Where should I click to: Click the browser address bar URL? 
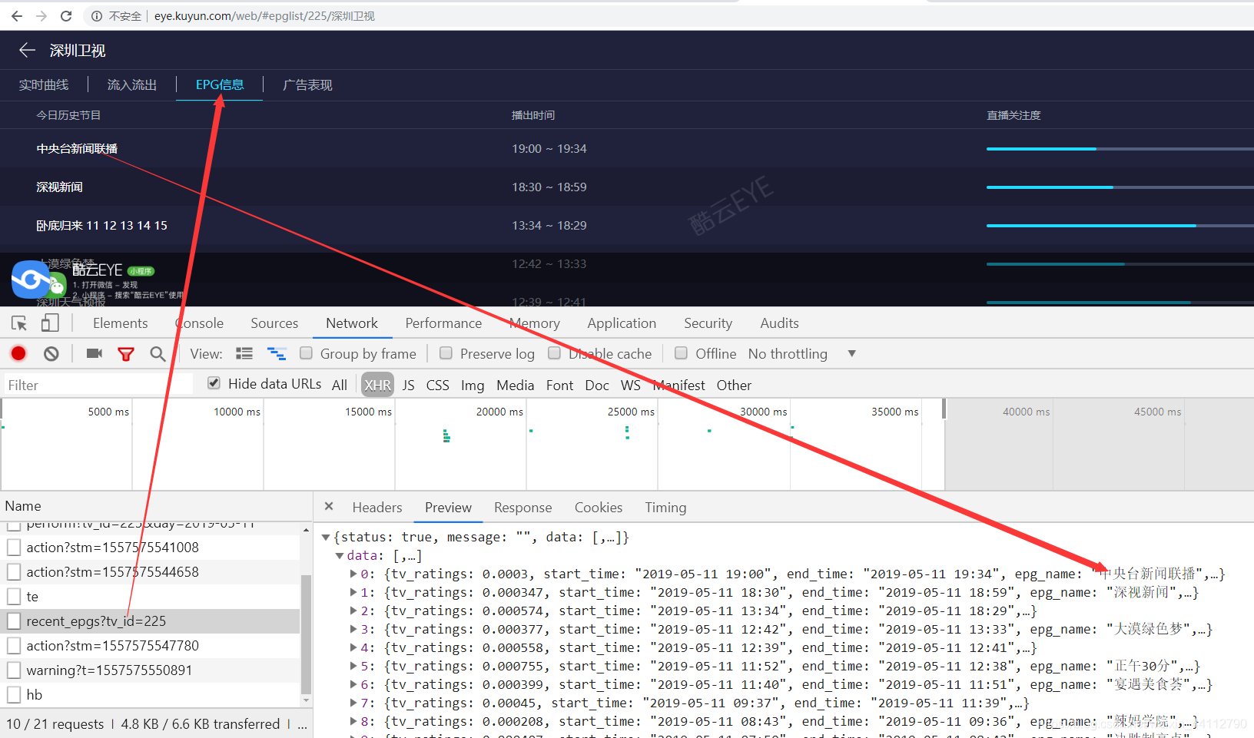264,16
